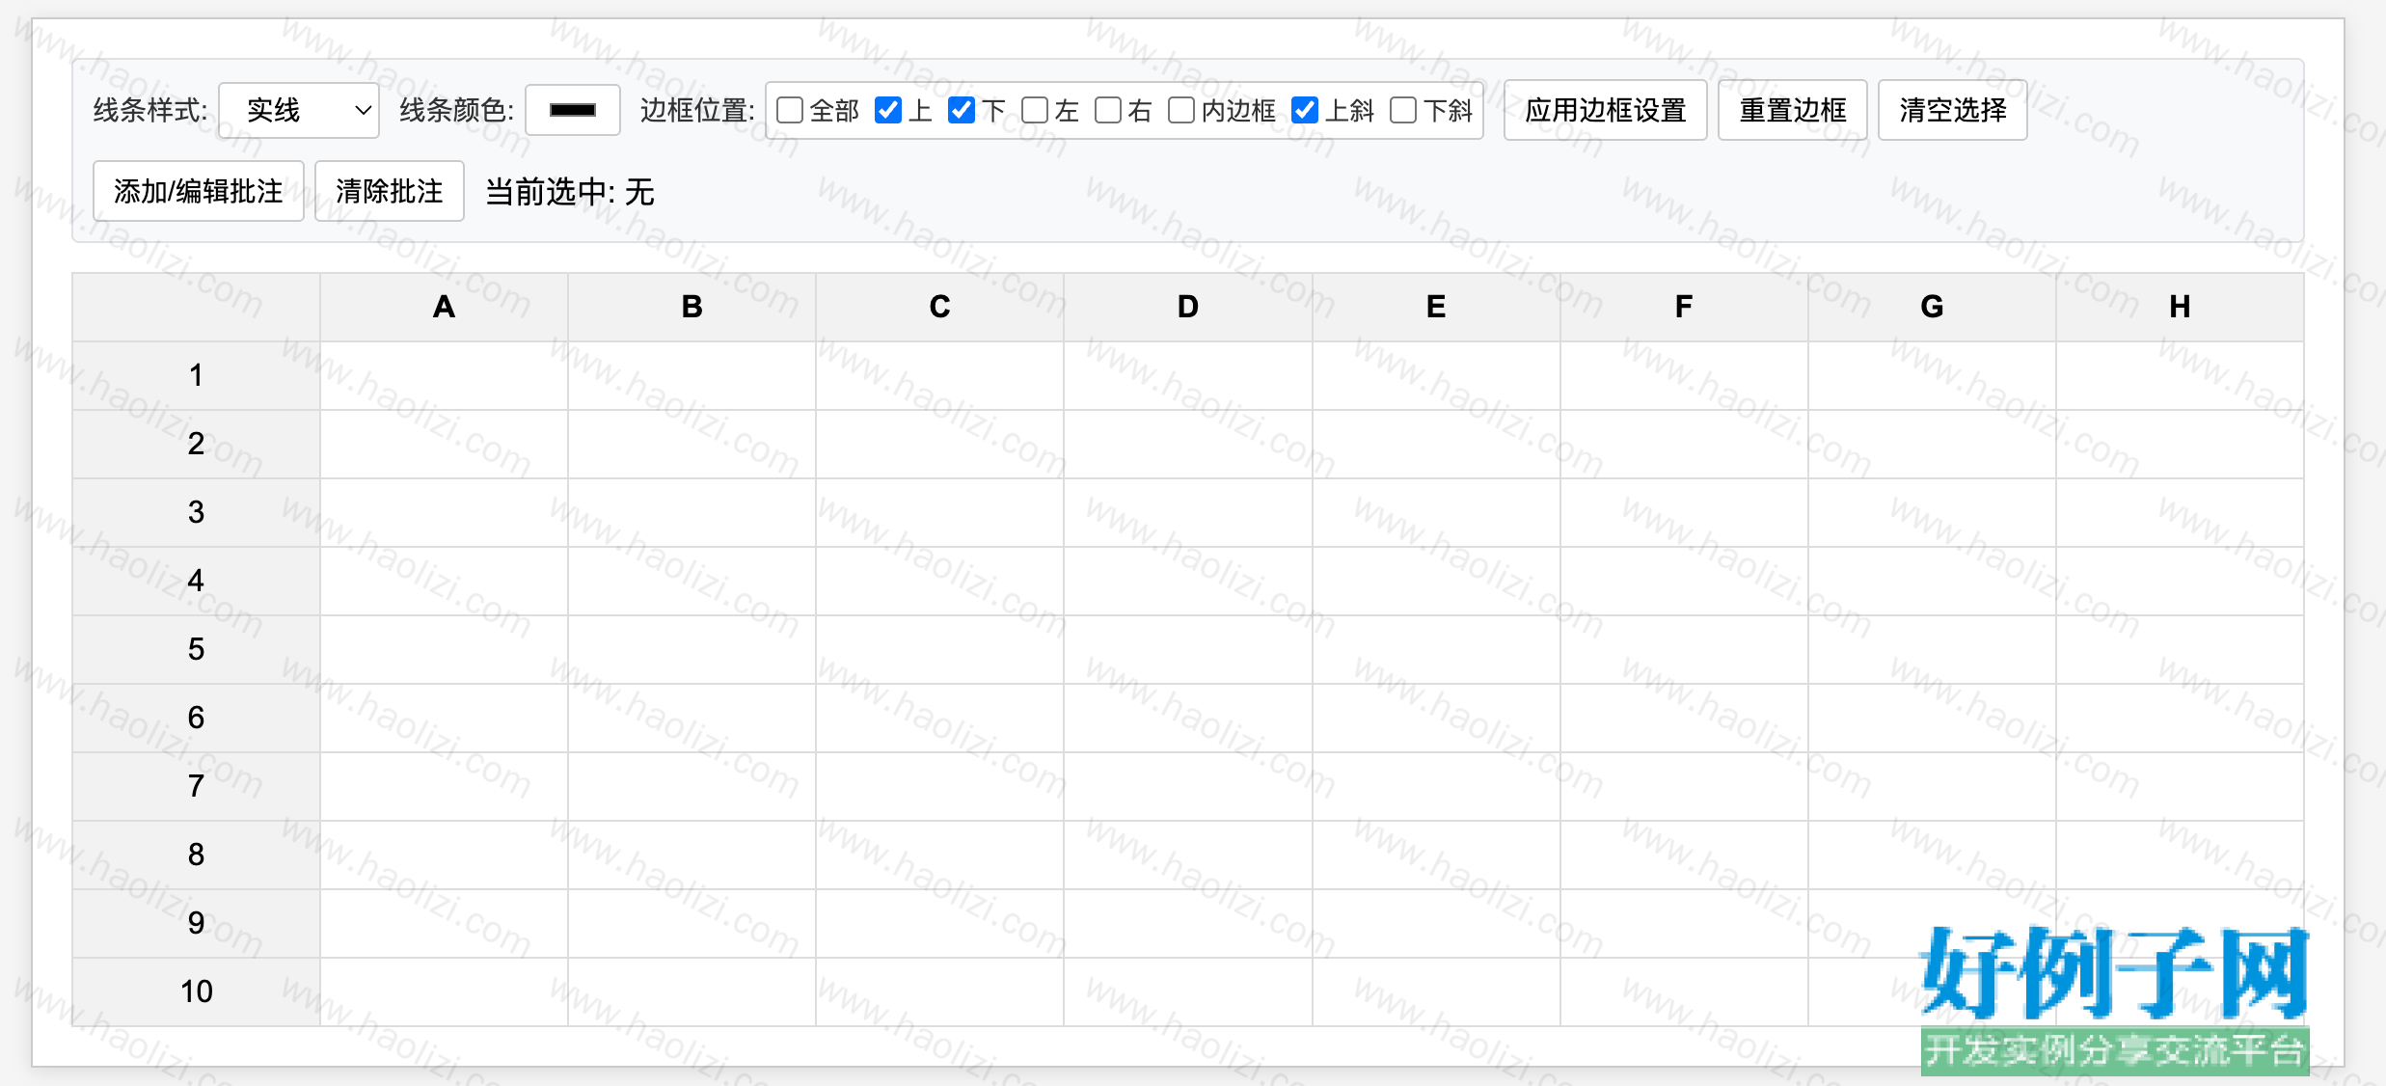The height and width of the screenshot is (1086, 2386).
Task: Enable the 左 border checkbox
Action: pyautogui.click(x=1035, y=110)
